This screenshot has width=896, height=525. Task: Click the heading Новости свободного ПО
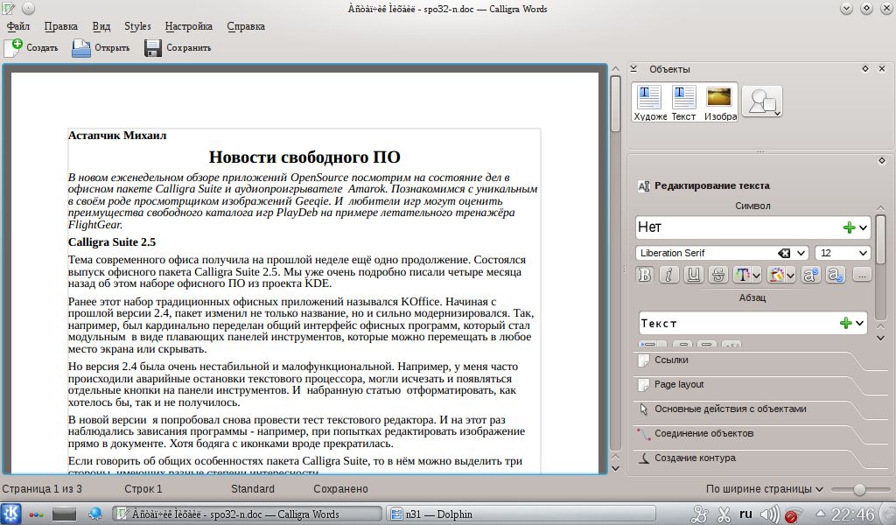coord(304,157)
